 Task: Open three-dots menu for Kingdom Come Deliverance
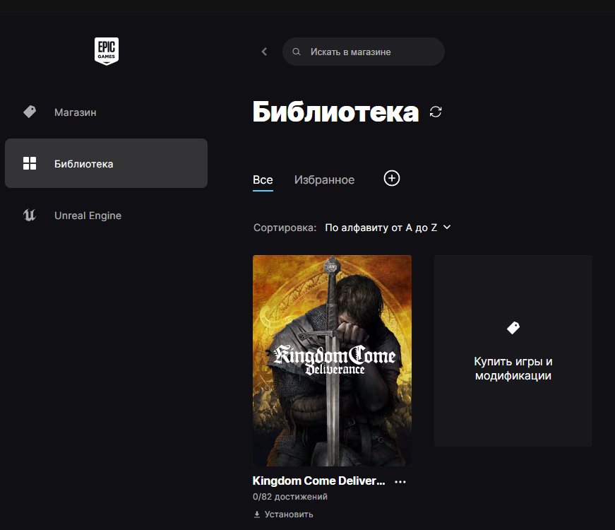tap(400, 482)
